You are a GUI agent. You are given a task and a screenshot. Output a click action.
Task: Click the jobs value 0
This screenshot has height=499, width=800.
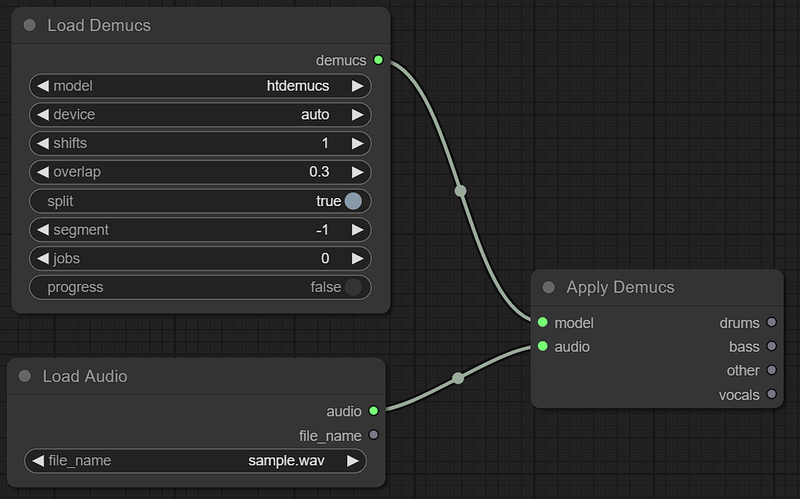(325, 258)
